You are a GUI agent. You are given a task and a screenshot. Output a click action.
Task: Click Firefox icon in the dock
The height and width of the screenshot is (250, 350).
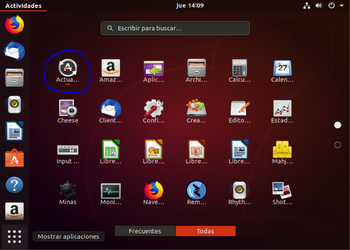coord(15,24)
